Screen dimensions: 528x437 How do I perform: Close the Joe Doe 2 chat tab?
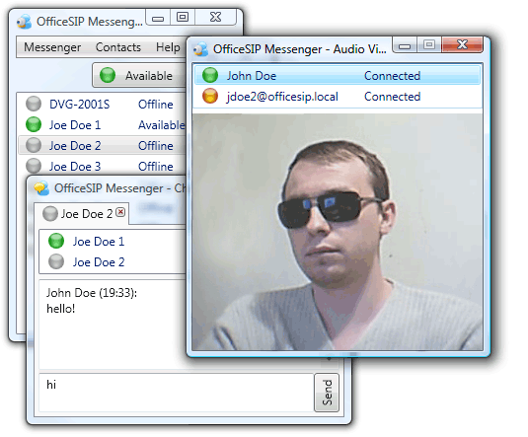pos(120,212)
